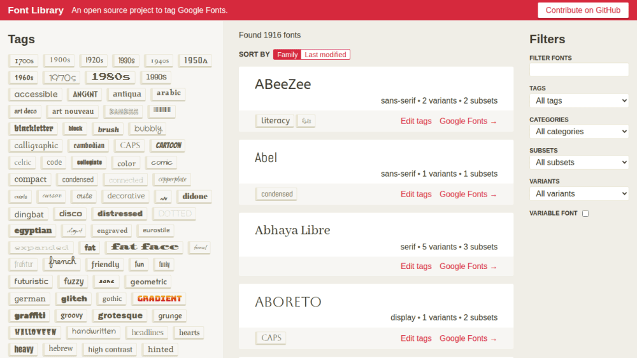Sort fonts by Last modified
The height and width of the screenshot is (358, 637).
(x=326, y=55)
